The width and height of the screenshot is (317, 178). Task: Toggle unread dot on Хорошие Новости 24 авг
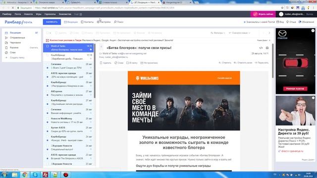point(48,149)
